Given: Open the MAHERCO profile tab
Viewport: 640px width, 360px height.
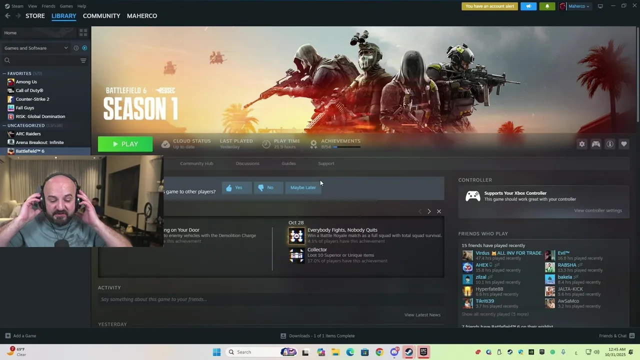Looking at the screenshot, I should [x=142, y=16].
